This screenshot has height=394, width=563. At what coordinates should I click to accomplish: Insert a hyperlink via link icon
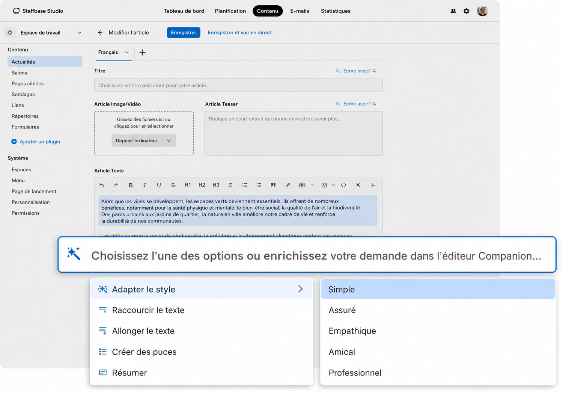click(x=288, y=185)
